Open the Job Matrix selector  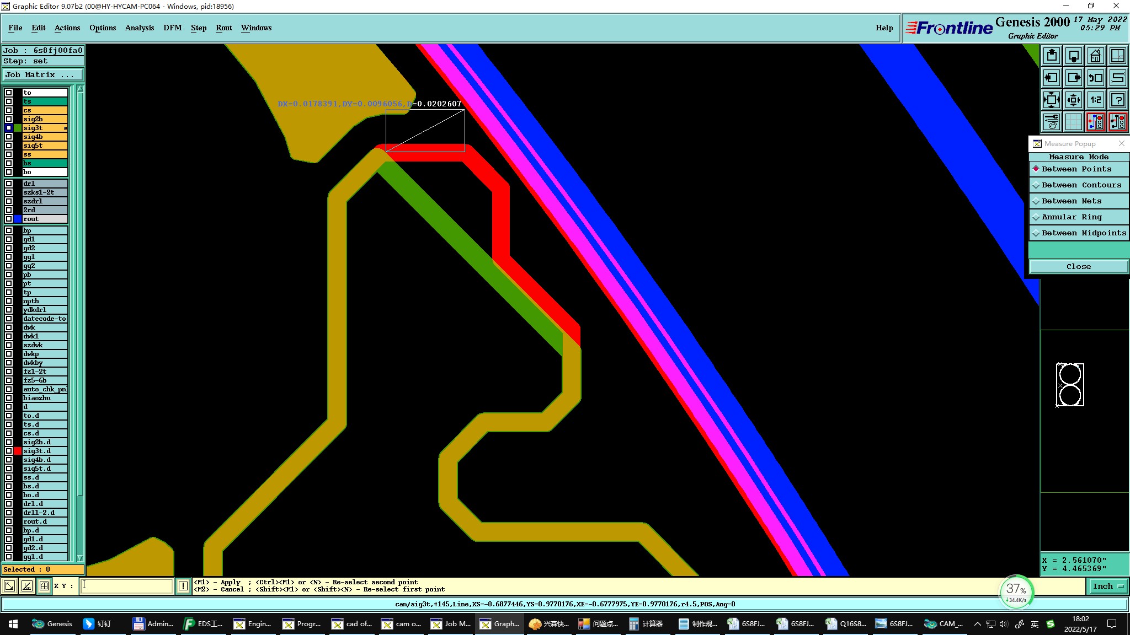pos(43,75)
